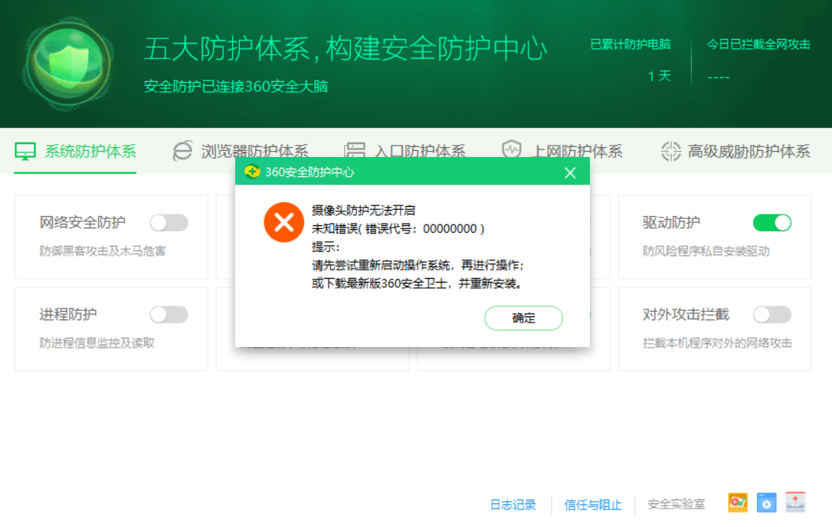
Task: Click the '1 天' protection days value
Action: coord(659,76)
